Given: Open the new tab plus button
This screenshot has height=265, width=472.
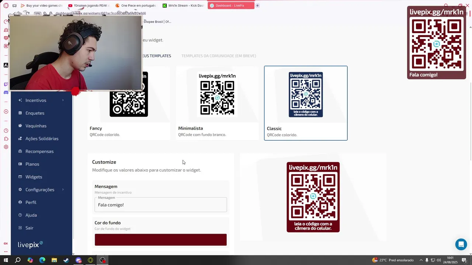Looking at the screenshot, I should 257,6.
